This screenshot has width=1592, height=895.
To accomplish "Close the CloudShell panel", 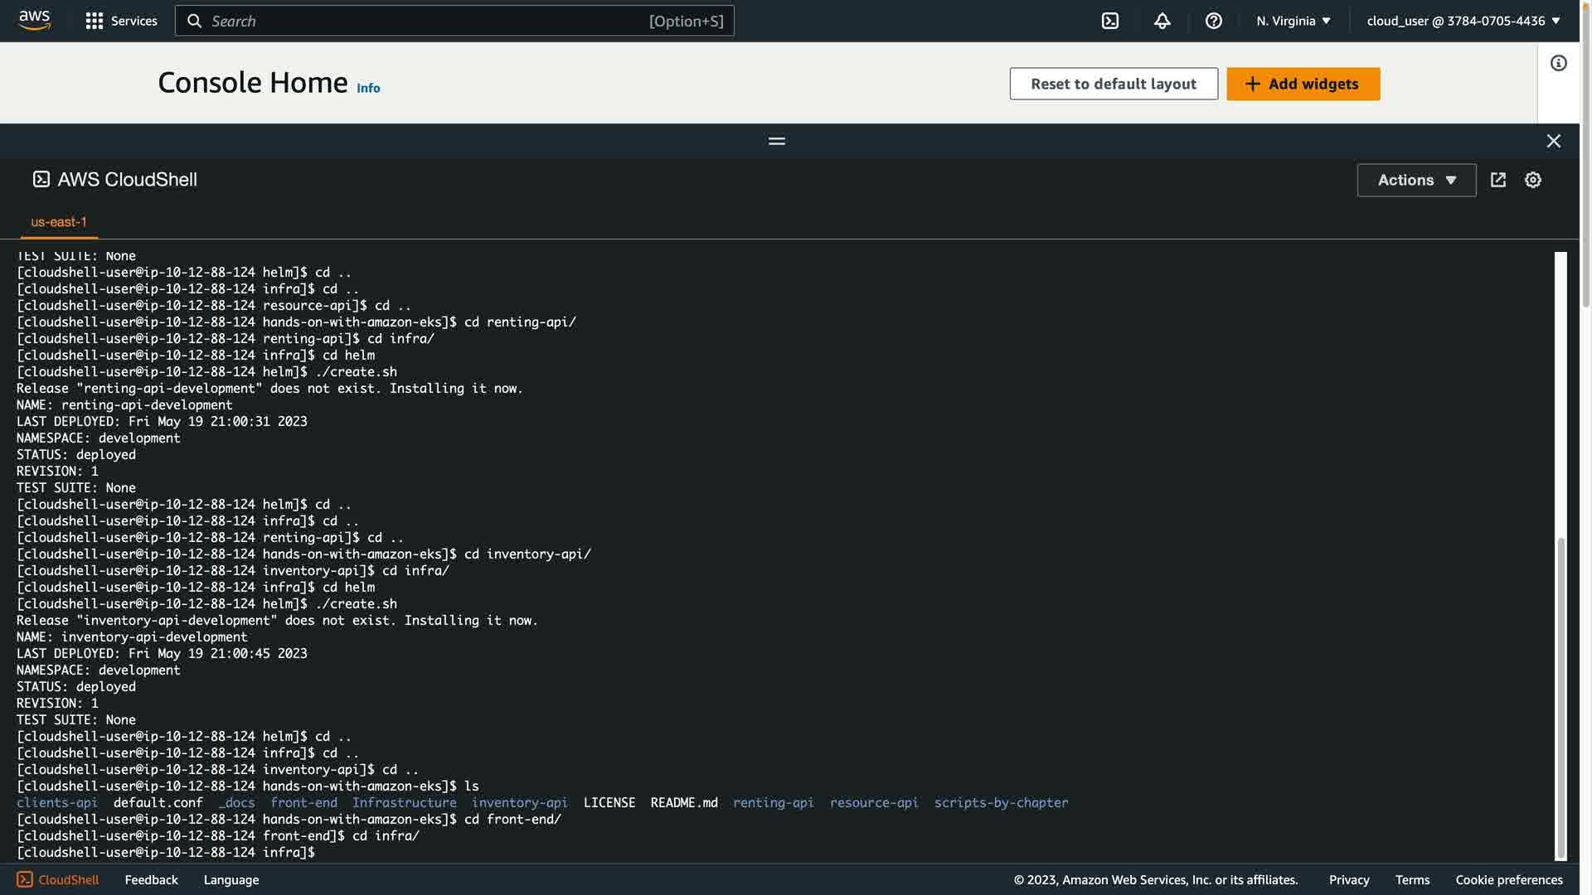I will pyautogui.click(x=1553, y=141).
